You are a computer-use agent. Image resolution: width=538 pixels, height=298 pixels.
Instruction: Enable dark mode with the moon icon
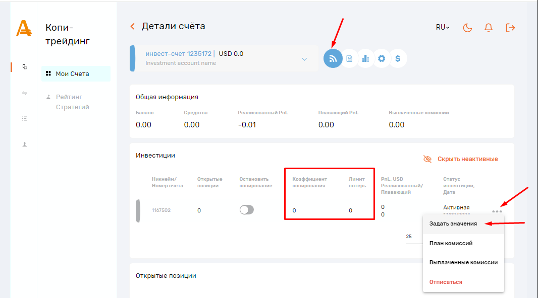click(x=467, y=28)
